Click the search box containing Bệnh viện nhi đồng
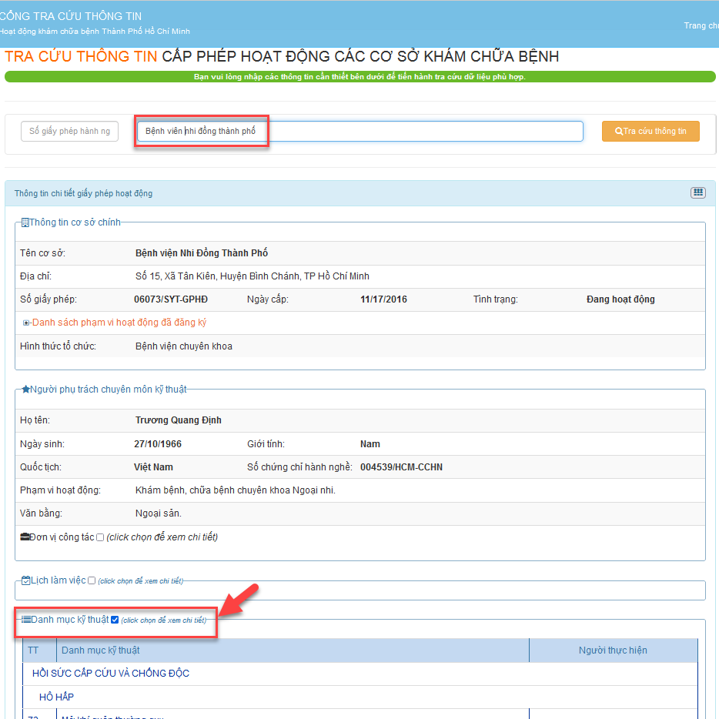The width and height of the screenshot is (719, 719). [x=359, y=132]
